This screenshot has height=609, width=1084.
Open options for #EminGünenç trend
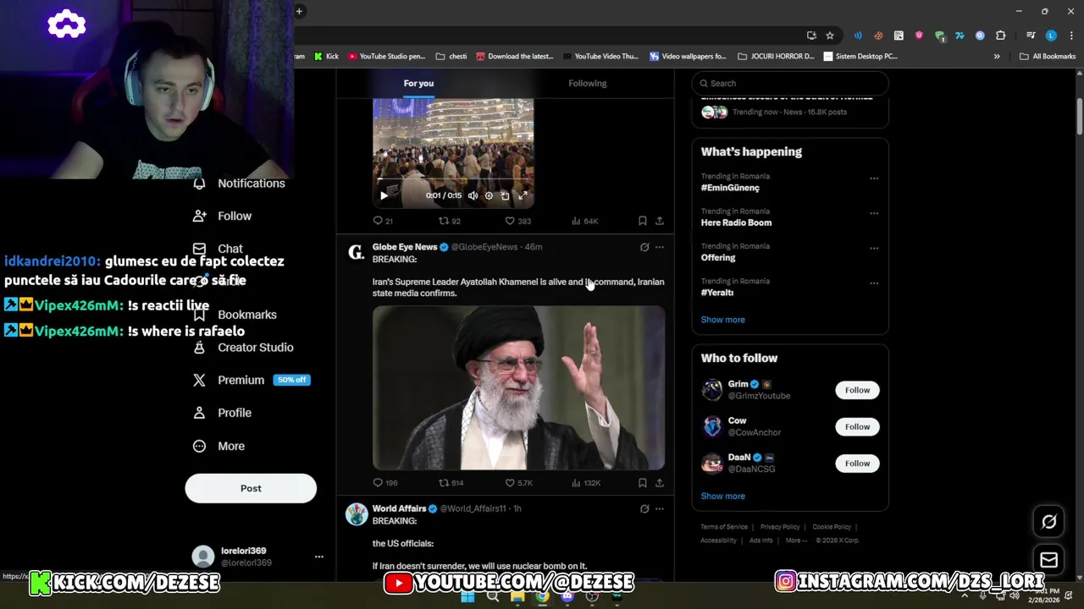coord(874,178)
